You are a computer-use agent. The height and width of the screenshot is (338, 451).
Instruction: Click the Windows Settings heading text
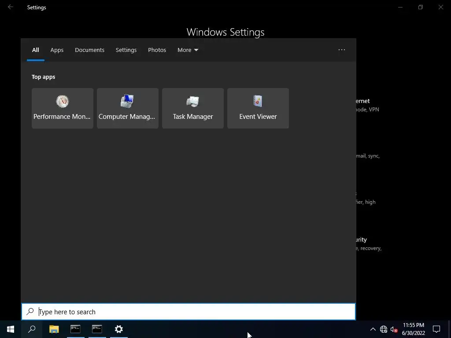(x=225, y=32)
